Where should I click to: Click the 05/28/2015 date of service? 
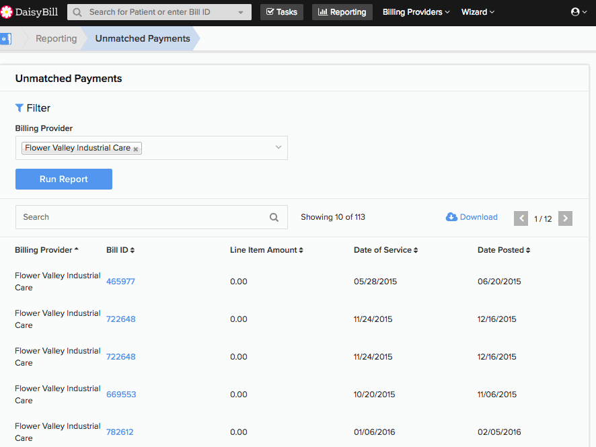pos(375,282)
